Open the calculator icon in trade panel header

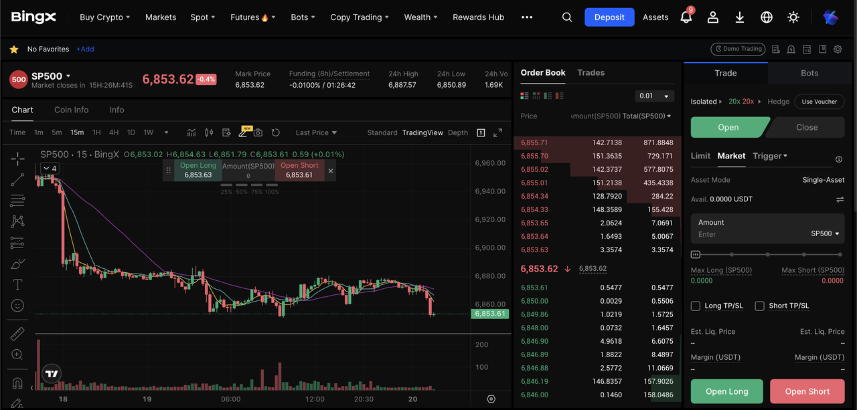click(x=807, y=49)
